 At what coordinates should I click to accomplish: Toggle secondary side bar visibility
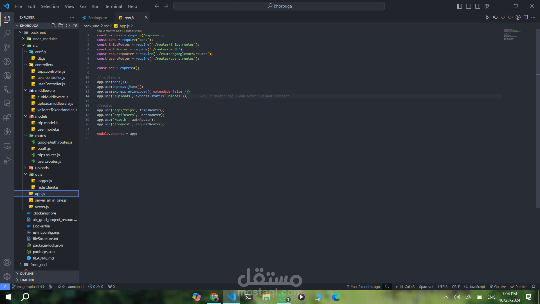(x=478, y=6)
